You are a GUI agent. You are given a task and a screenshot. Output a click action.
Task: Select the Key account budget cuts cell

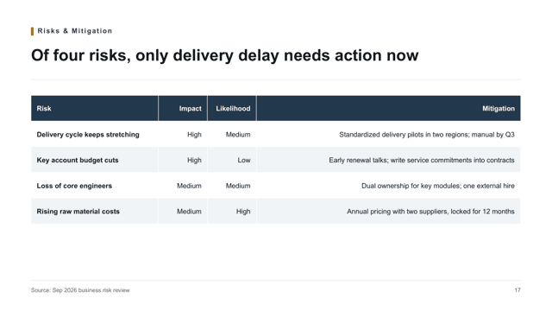coord(78,160)
